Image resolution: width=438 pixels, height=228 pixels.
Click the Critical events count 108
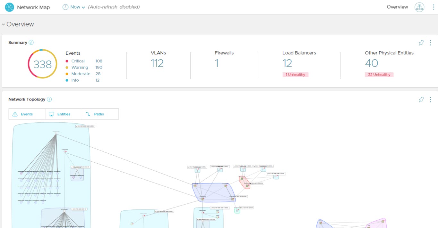click(x=99, y=61)
